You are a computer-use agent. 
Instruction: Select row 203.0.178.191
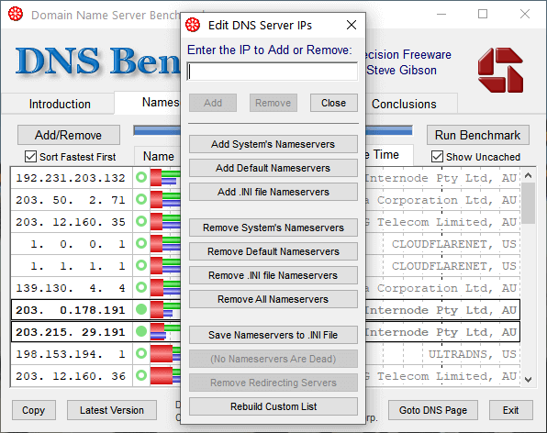(x=71, y=309)
